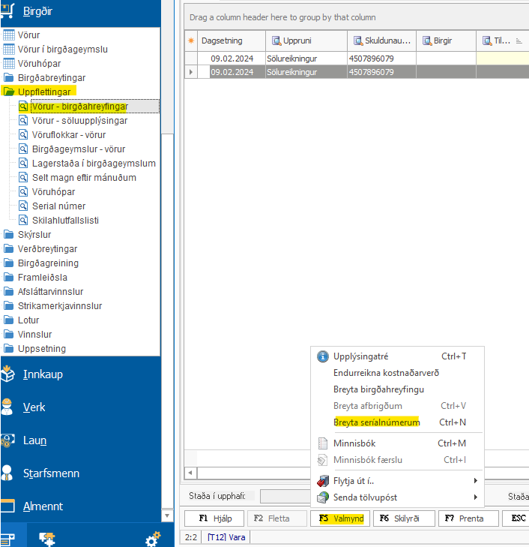Click the puzzle piece add-ons icon

coord(46,538)
